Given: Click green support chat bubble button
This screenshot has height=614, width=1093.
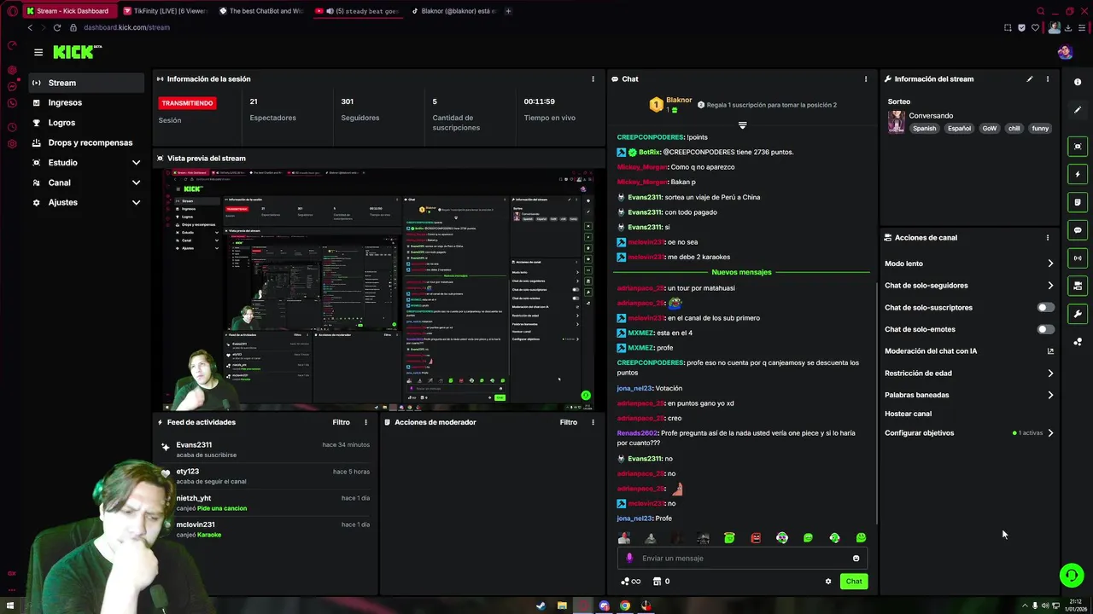Looking at the screenshot, I should [x=1072, y=576].
